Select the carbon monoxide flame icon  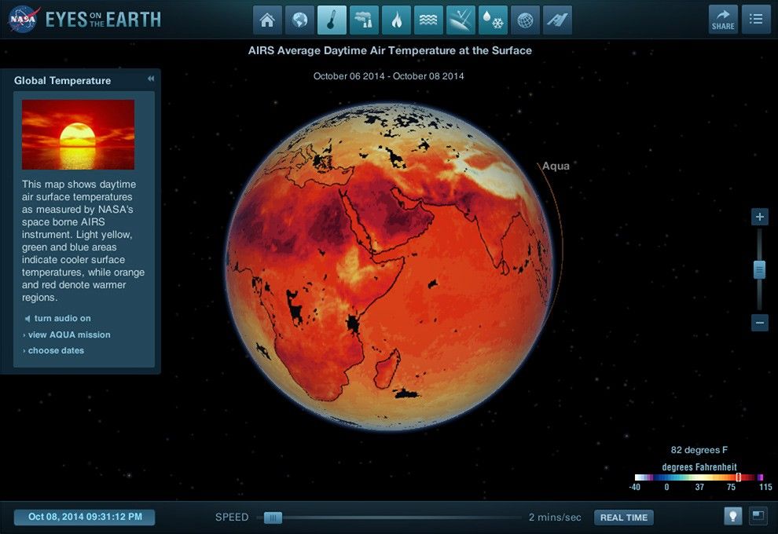(396, 20)
